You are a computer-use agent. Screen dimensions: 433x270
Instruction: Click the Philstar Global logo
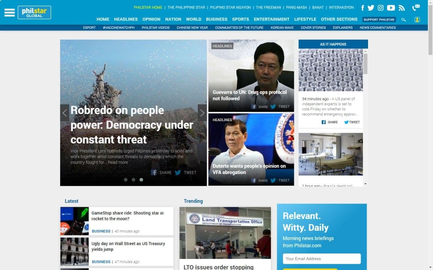pos(35,12)
